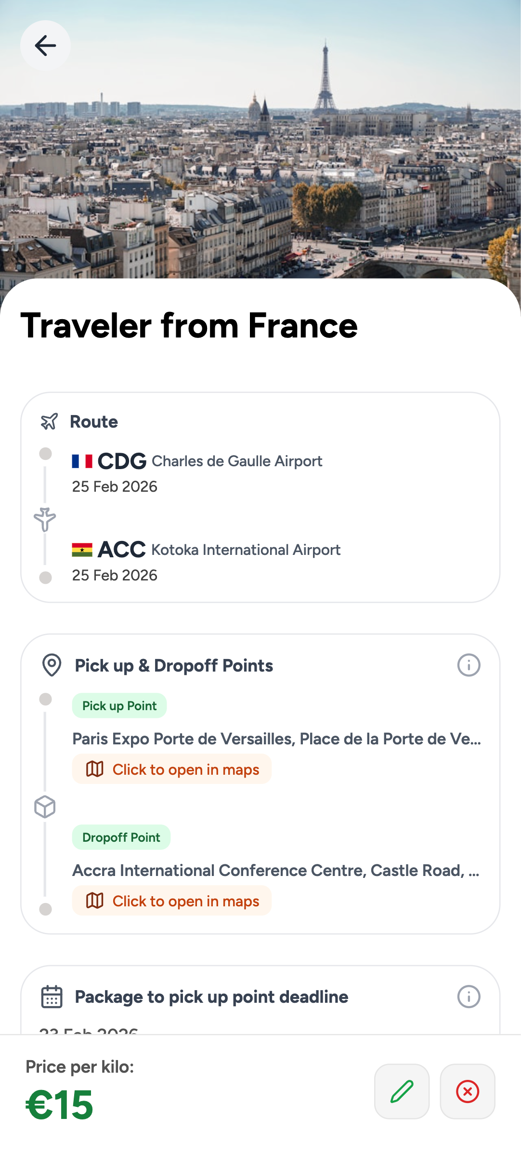Tap the Accra International Conference Centre address

pyautogui.click(x=275, y=871)
